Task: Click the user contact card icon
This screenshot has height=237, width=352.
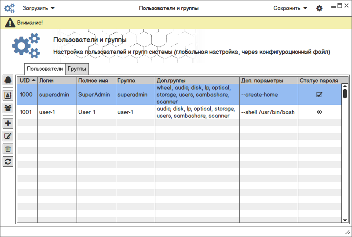Action: pos(8,94)
